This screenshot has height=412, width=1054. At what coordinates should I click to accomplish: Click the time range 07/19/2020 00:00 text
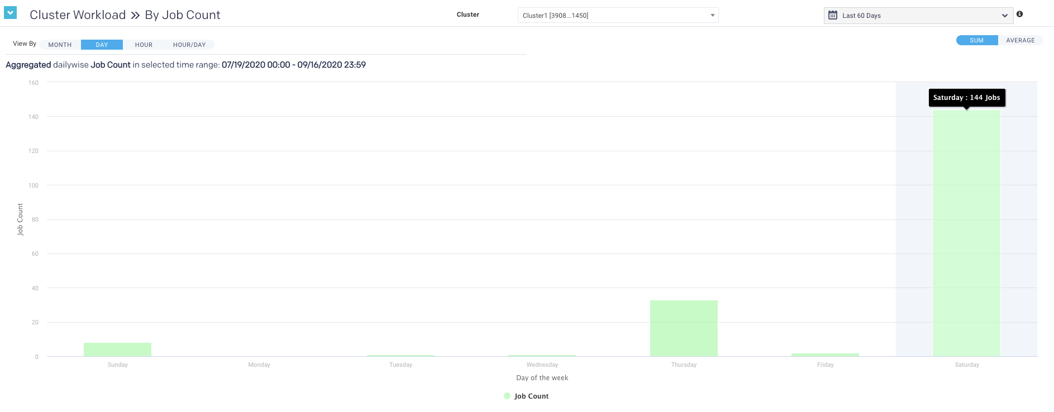(256, 65)
